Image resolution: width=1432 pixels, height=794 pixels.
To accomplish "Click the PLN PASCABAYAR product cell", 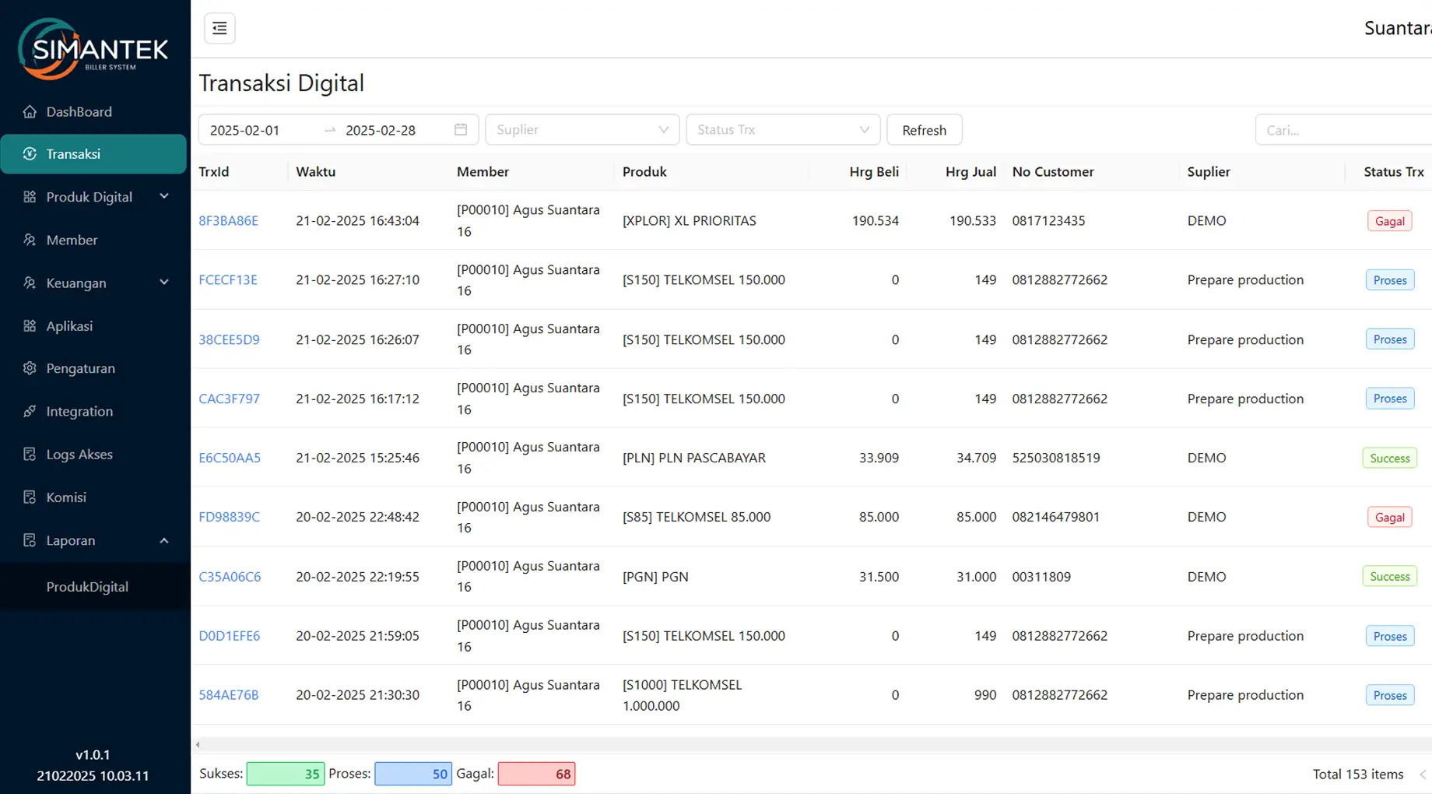I will click(x=693, y=458).
